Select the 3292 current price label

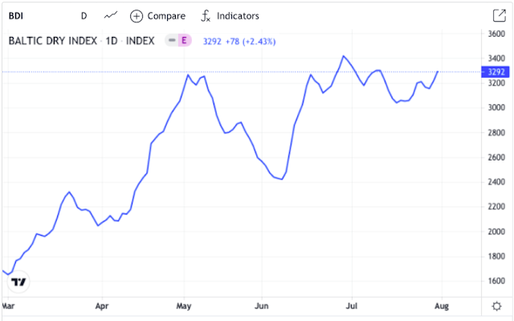(495, 71)
